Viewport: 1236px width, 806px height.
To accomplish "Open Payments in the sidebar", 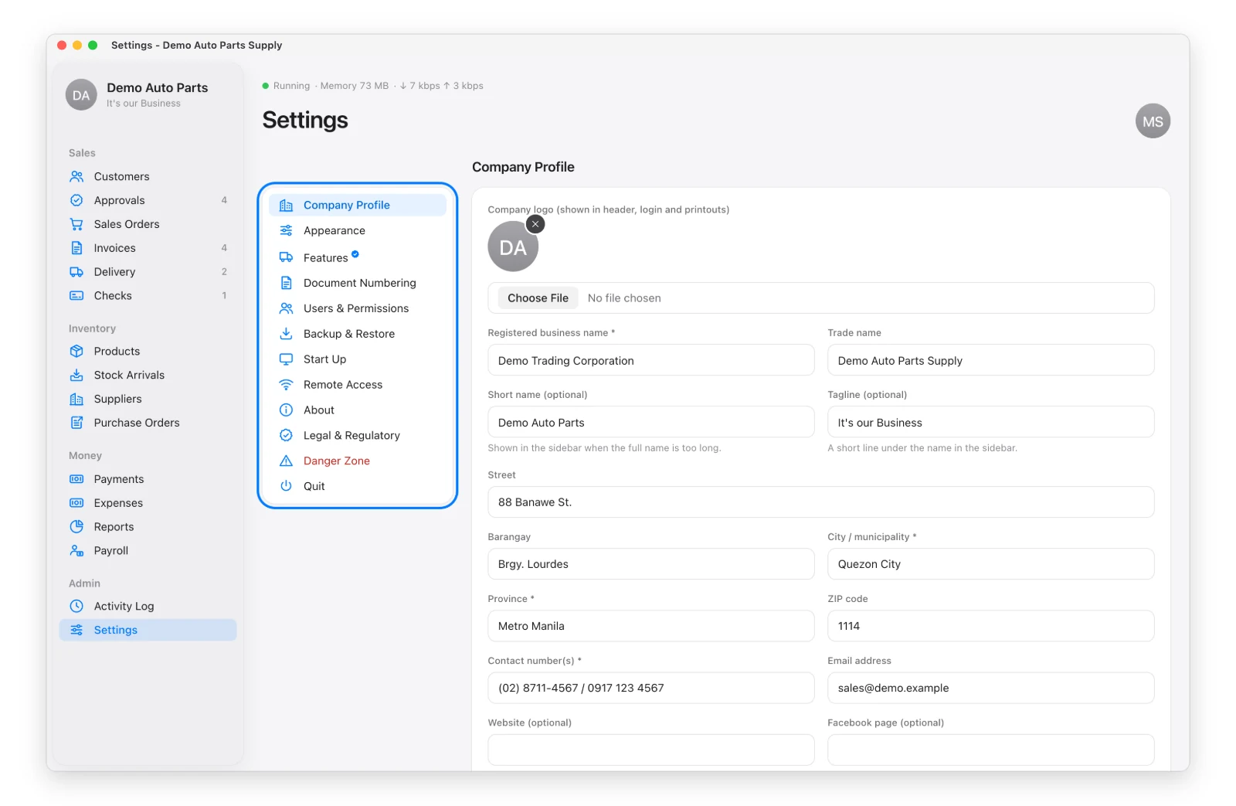I will pyautogui.click(x=148, y=479).
